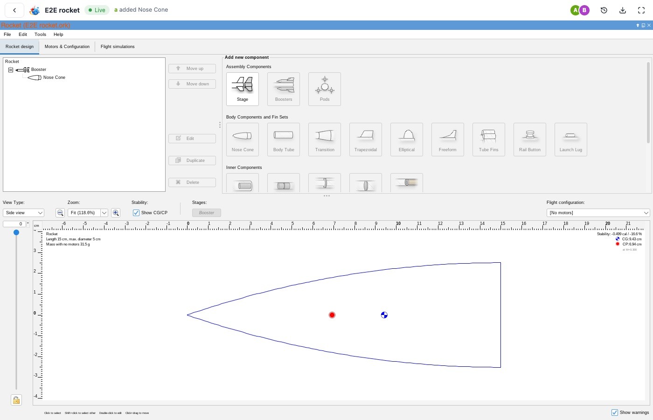Open the File menu
The height and width of the screenshot is (420, 653).
coord(7,35)
